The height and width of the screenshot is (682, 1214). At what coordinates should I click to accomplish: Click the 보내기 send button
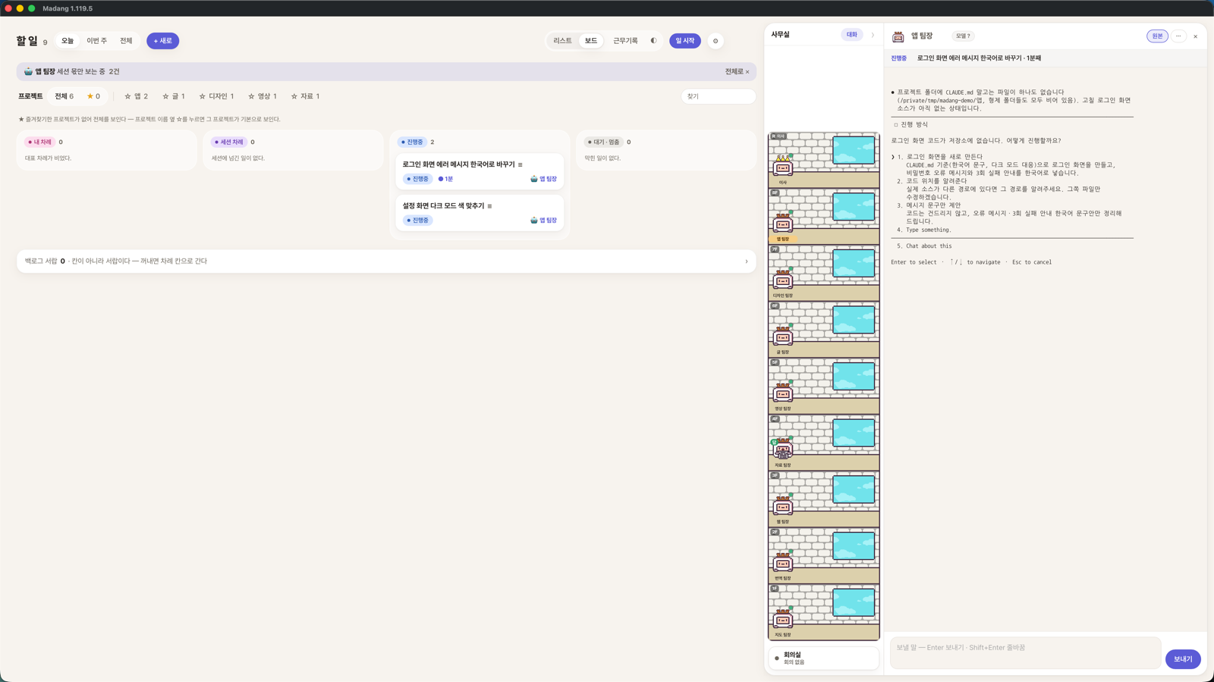point(1183,659)
